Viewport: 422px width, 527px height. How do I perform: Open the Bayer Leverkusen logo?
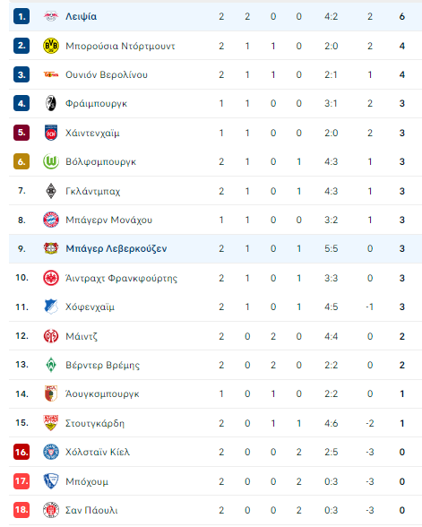click(51, 248)
